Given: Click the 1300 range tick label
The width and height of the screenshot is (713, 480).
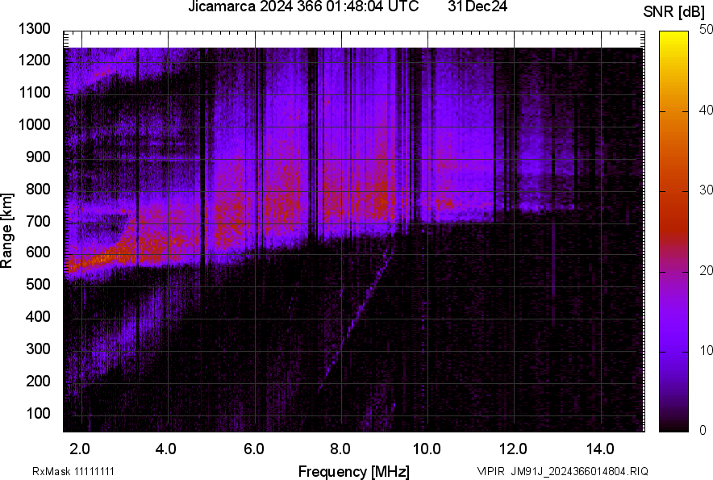Looking at the screenshot, I should point(34,29).
